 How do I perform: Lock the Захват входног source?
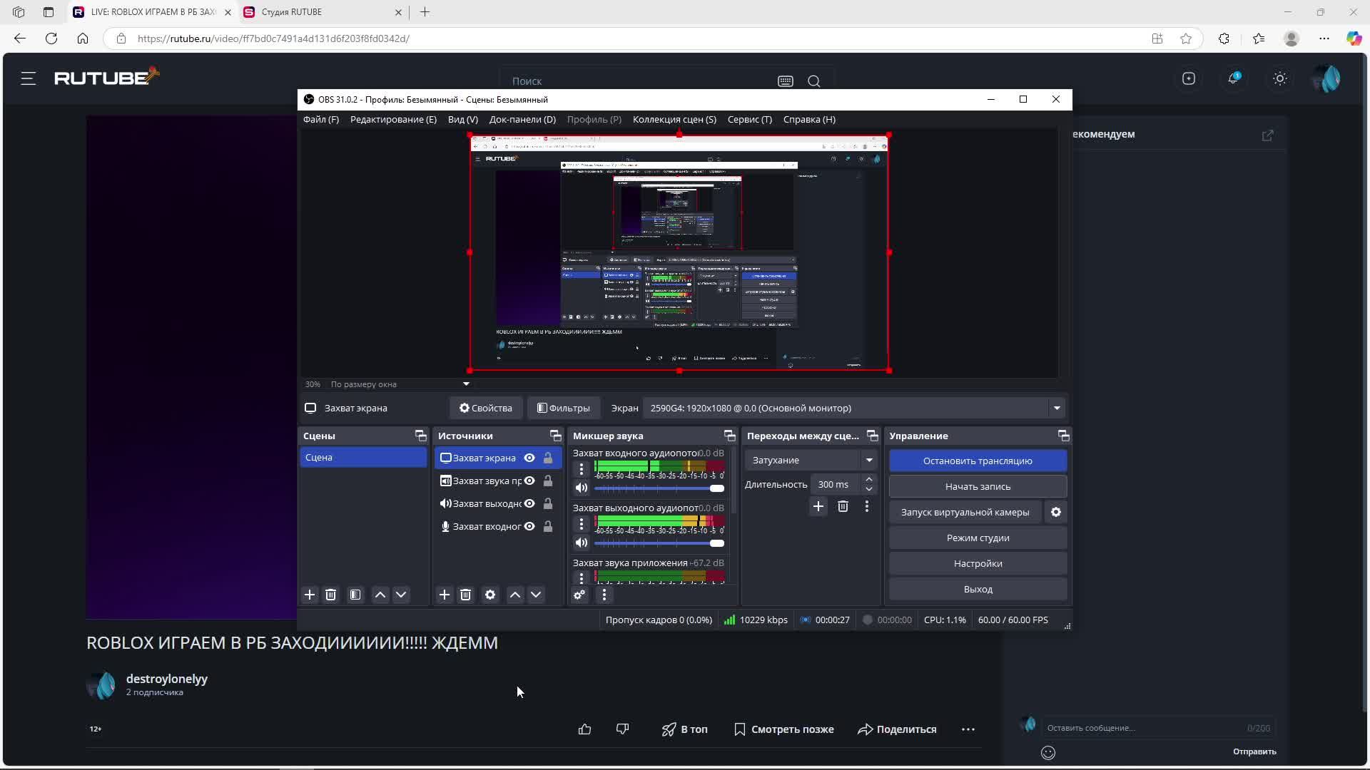pos(548,526)
